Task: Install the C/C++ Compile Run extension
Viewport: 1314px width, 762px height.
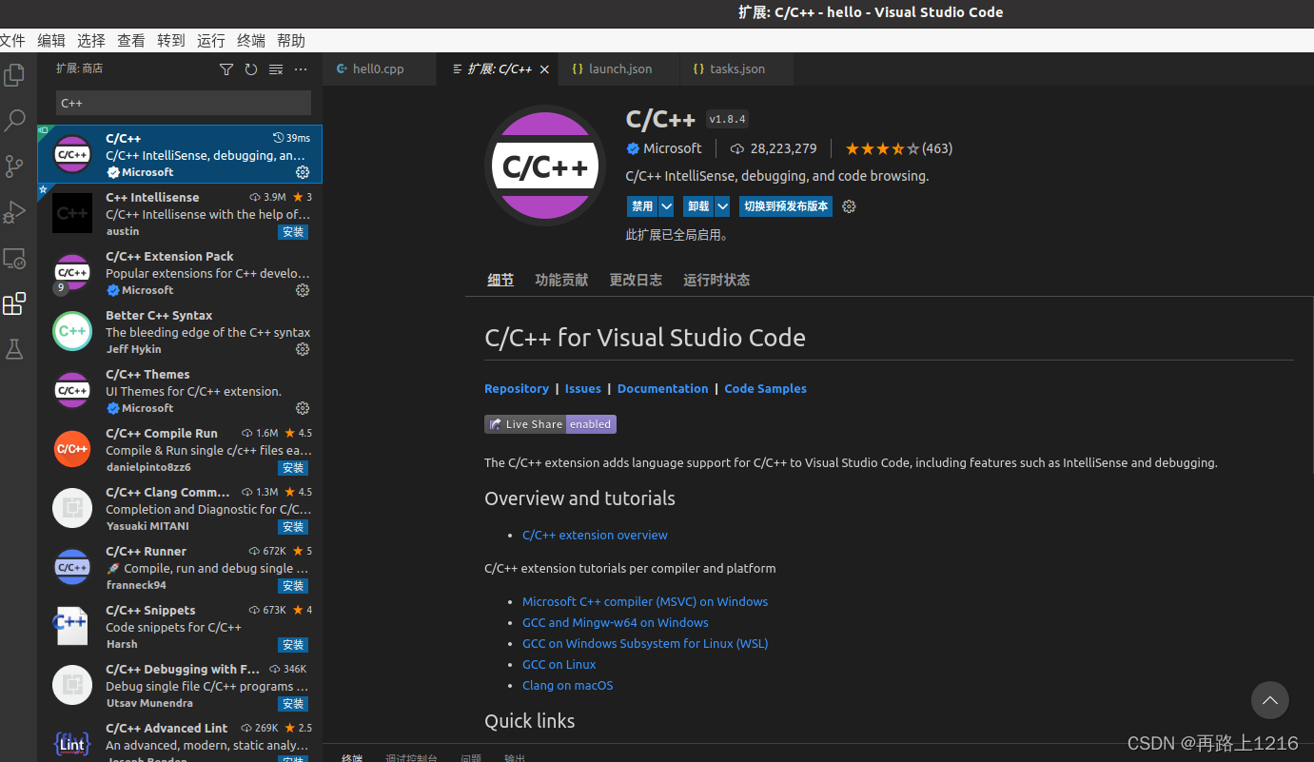Action: (x=293, y=468)
